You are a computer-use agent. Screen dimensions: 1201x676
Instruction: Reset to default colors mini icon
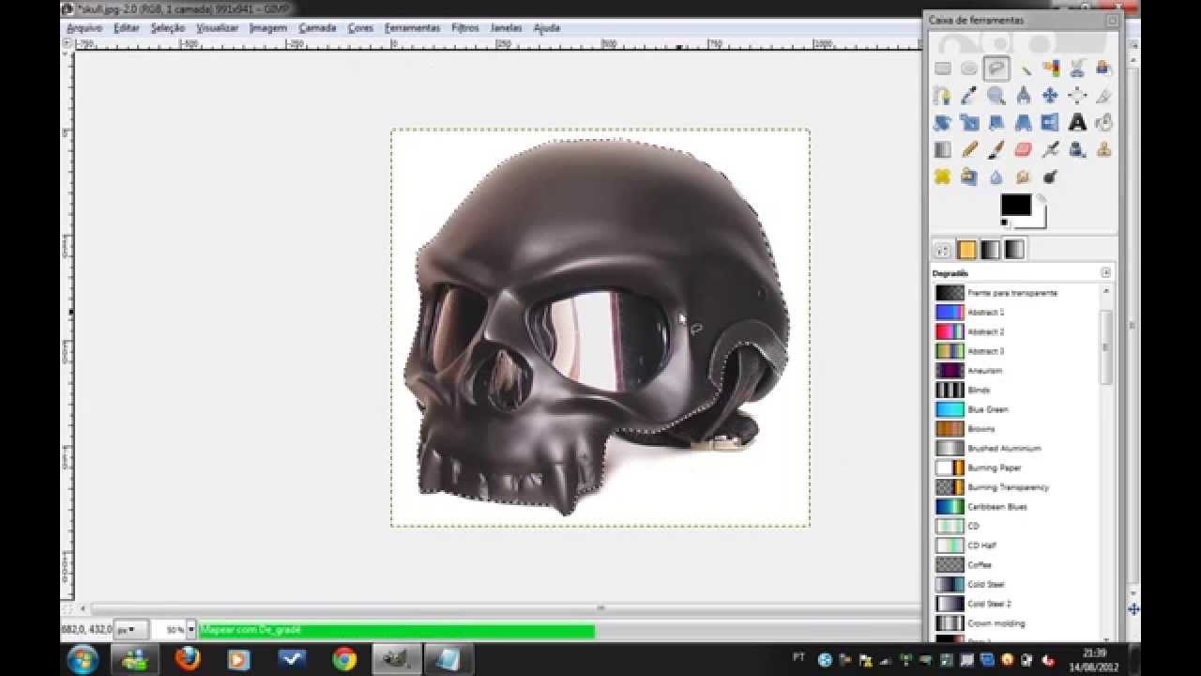[1005, 223]
